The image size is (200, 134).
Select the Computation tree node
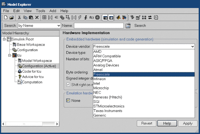coord(32,82)
